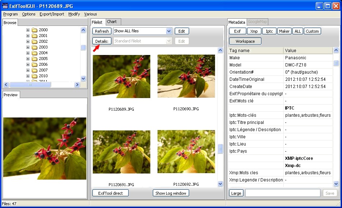Open the Show ALL files dropdown
The height and width of the screenshot is (208, 342).
coord(169,31)
